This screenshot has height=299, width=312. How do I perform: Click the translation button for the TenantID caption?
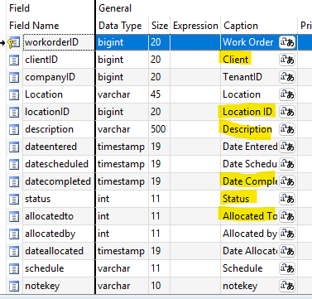pos(287,77)
